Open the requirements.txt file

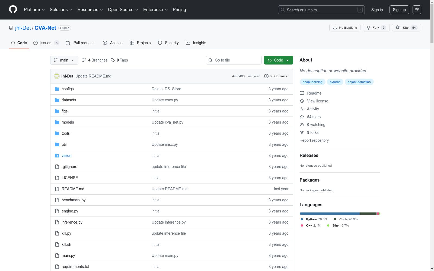coord(75,267)
